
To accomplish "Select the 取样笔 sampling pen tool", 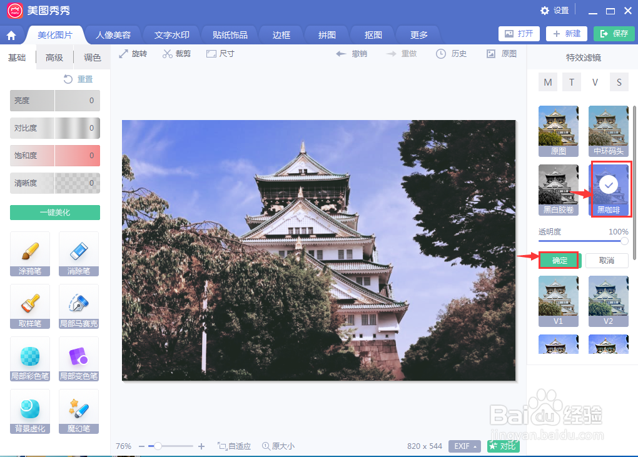I will tap(29, 306).
